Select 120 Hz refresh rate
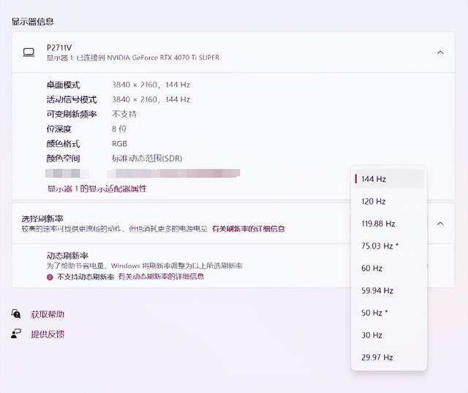The width and height of the screenshot is (468, 393). (388, 202)
